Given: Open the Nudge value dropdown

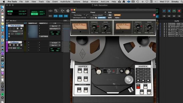Looking at the screenshot, I should point(26,14).
